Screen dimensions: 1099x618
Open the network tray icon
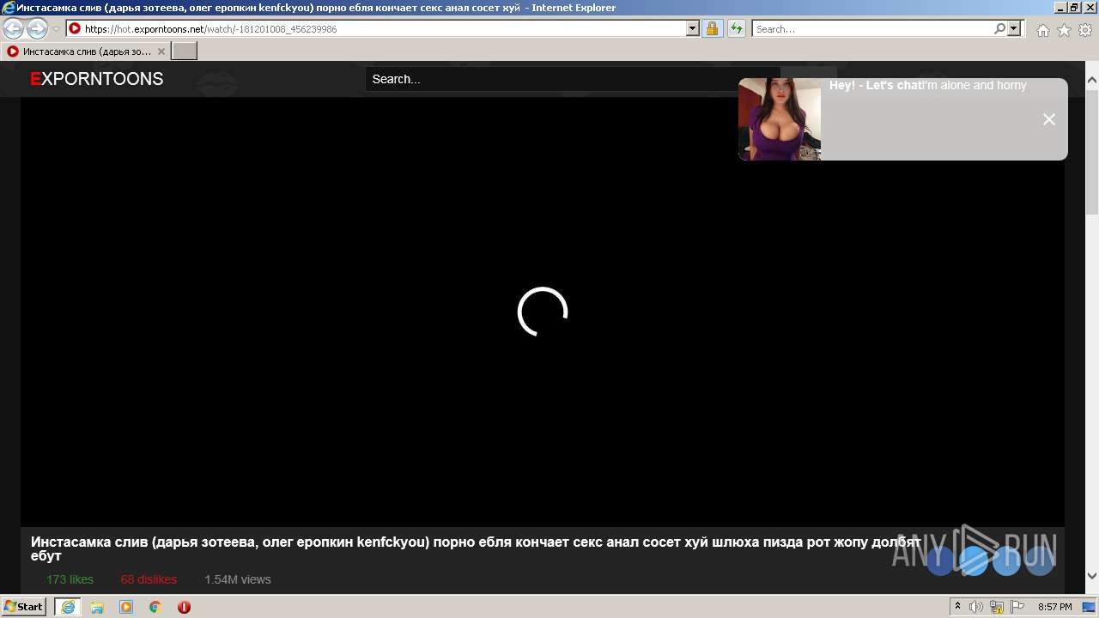[x=997, y=607]
